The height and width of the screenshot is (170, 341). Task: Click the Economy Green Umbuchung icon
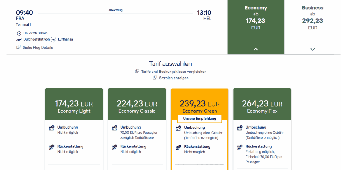(179, 128)
